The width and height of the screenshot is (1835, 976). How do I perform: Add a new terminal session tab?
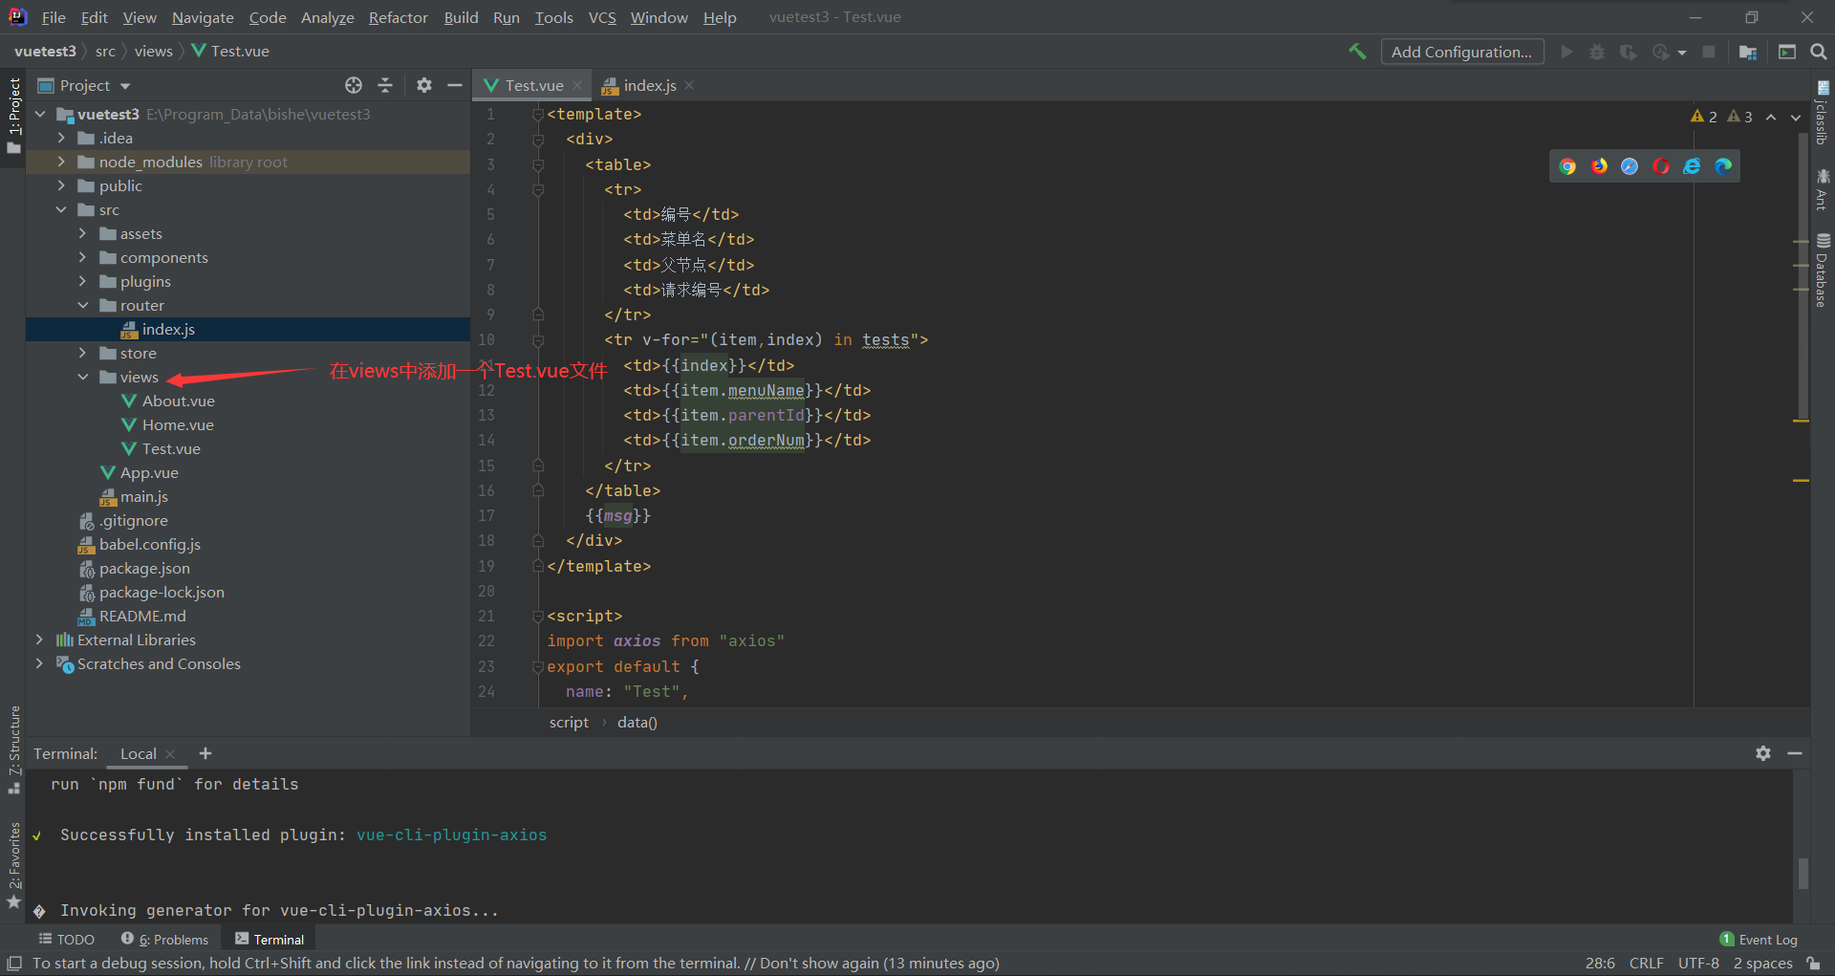click(x=205, y=753)
